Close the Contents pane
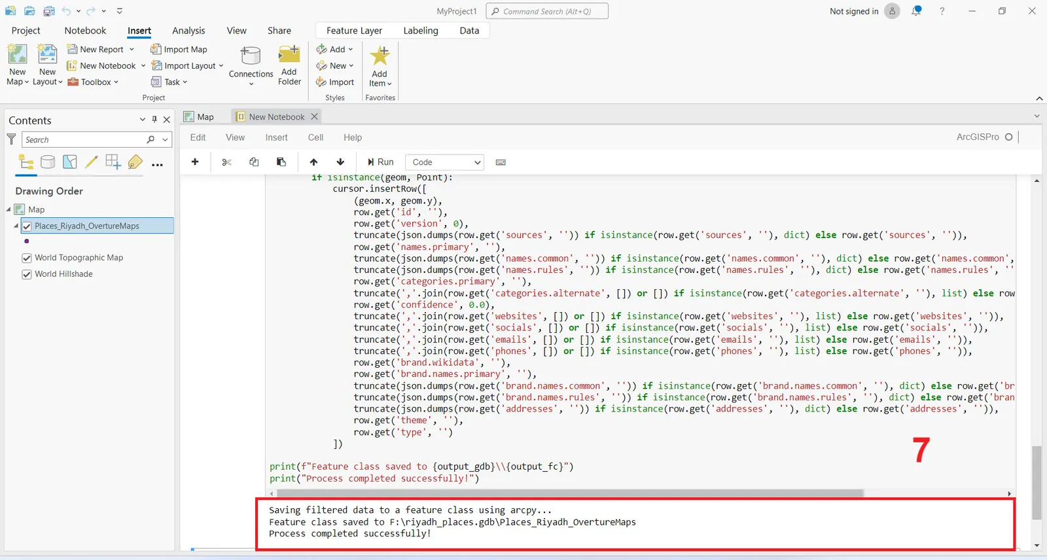Viewport: 1047px width, 560px height. [167, 120]
